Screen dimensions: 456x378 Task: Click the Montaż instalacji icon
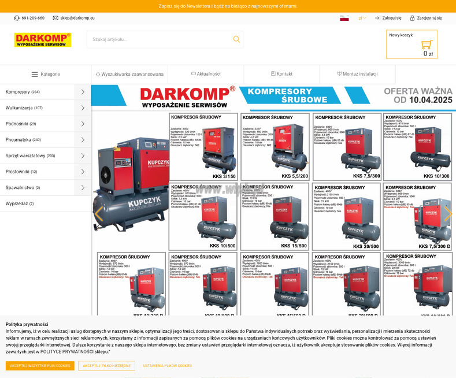click(x=339, y=73)
